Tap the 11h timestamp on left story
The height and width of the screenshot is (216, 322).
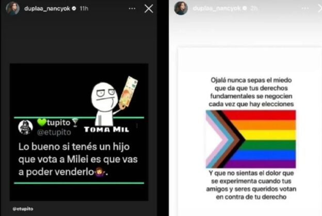tap(84, 9)
